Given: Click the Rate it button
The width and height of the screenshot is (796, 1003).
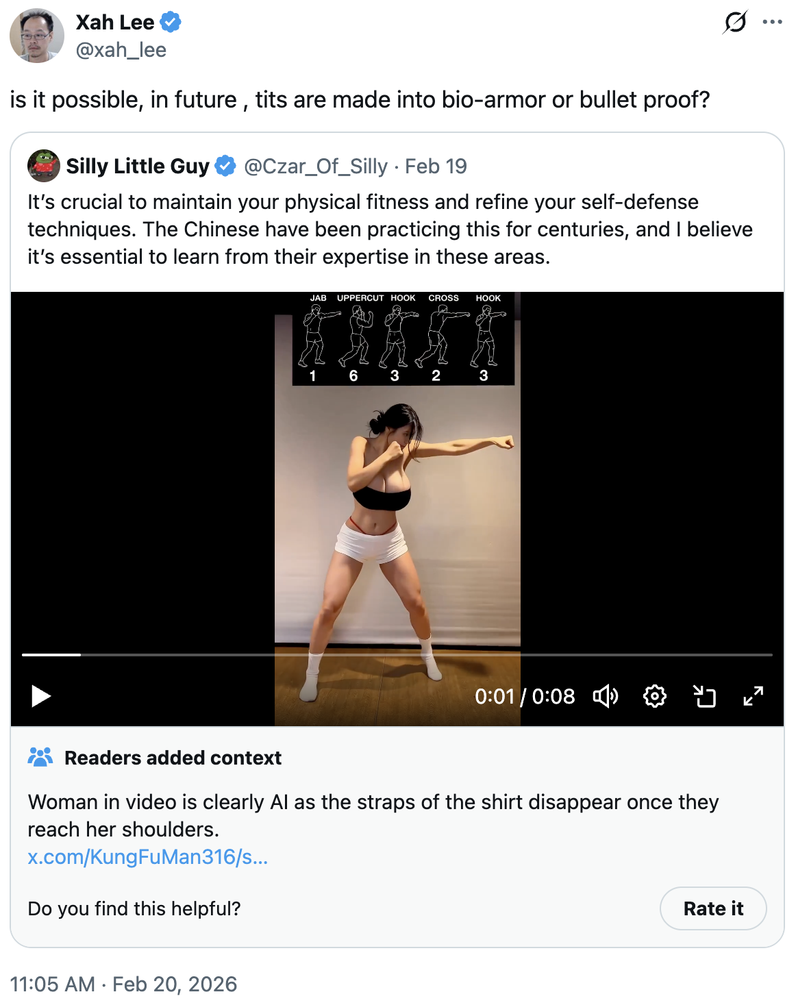Looking at the screenshot, I should point(712,908).
